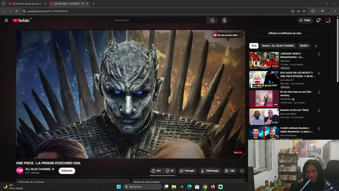Open ALL BLUE CHANNEL channel name link
This screenshot has width=339, height=191.
tap(38, 169)
